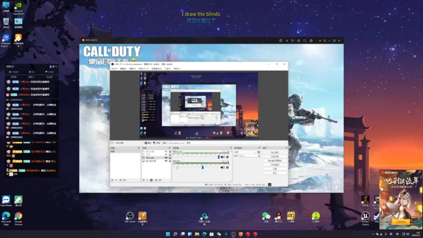Pop out the scenes dock panel

point(139,148)
